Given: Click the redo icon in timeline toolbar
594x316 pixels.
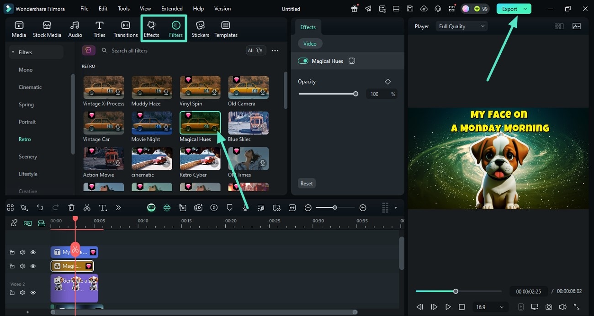Looking at the screenshot, I should 55,207.
